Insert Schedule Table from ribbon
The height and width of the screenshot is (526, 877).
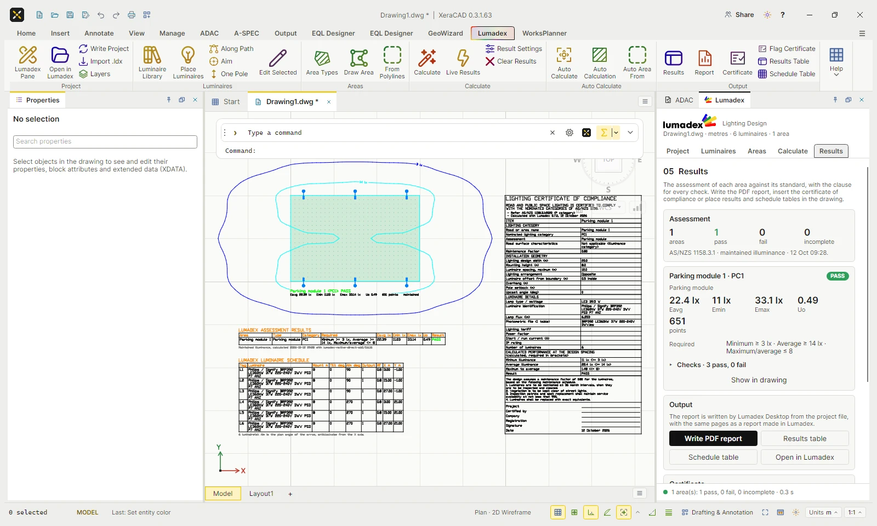(787, 74)
